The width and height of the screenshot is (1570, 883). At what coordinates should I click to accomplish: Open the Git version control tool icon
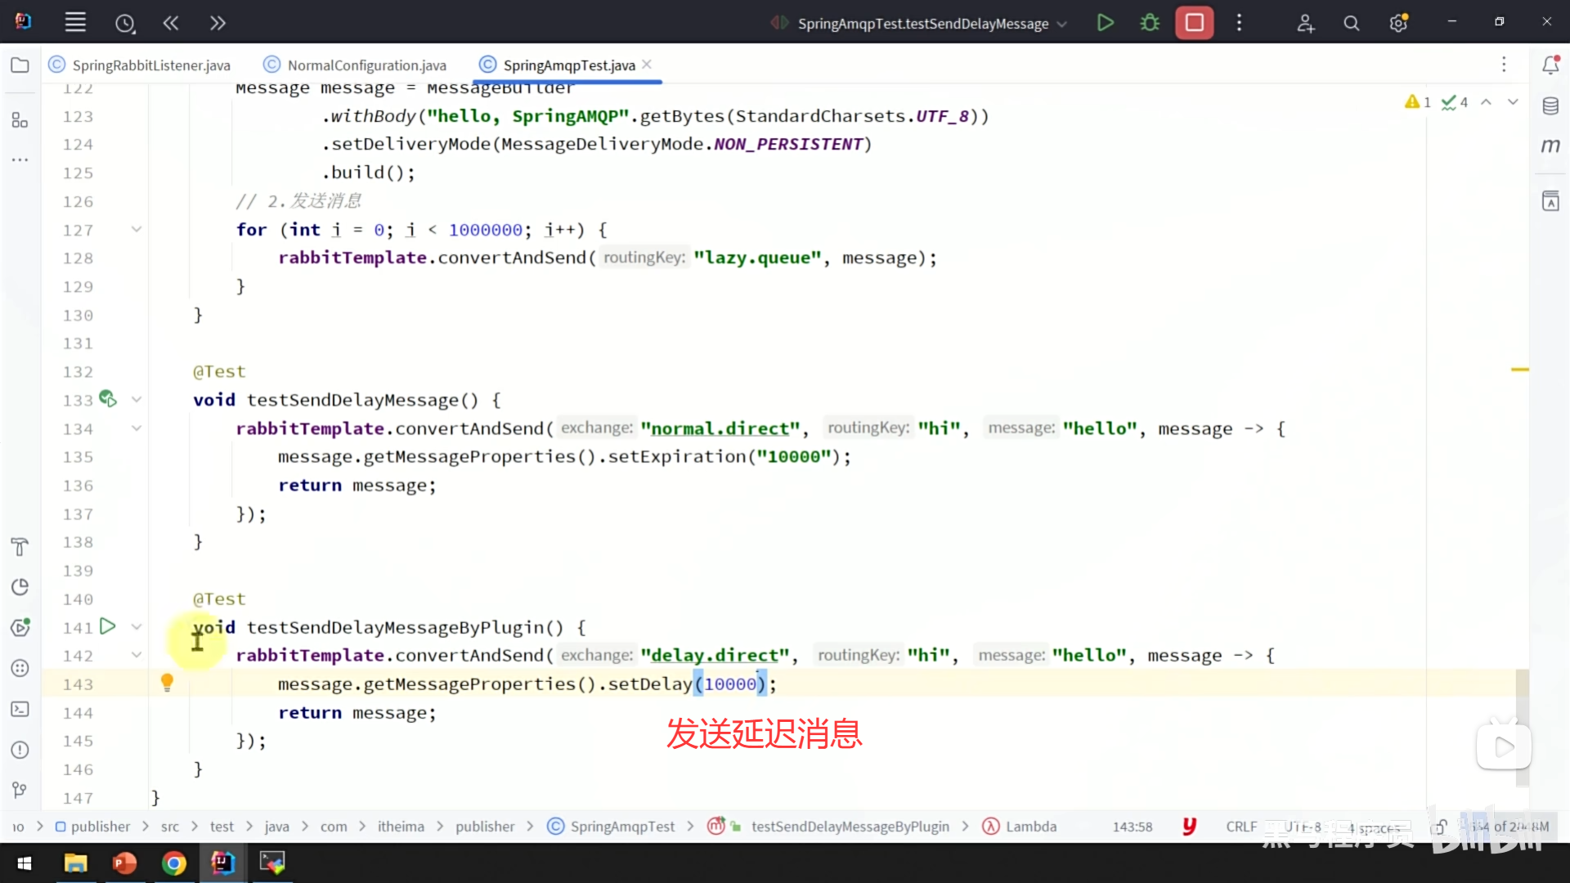tap(20, 790)
